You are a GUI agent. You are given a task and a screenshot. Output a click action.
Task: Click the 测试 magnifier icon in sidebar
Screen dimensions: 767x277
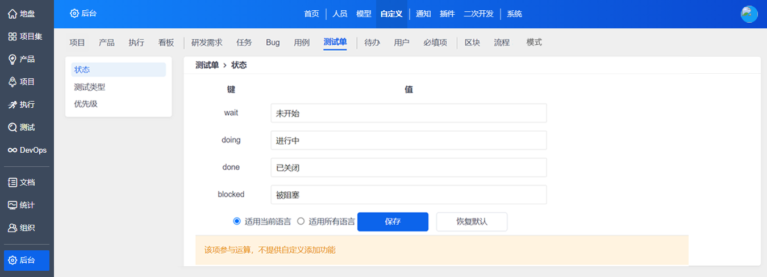click(x=12, y=127)
